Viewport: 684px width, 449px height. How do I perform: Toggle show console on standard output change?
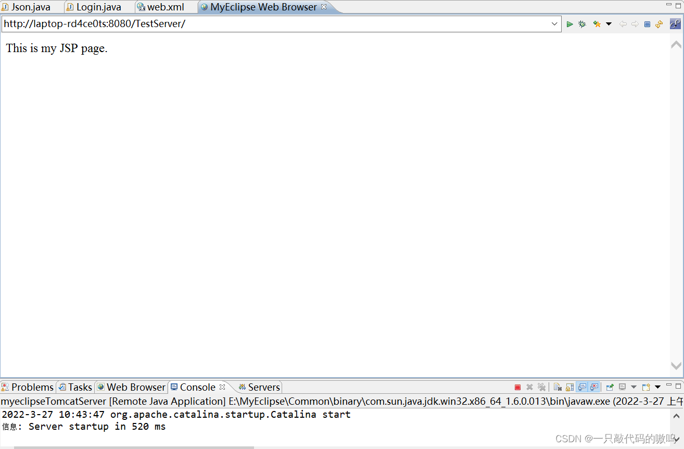pyautogui.click(x=582, y=387)
